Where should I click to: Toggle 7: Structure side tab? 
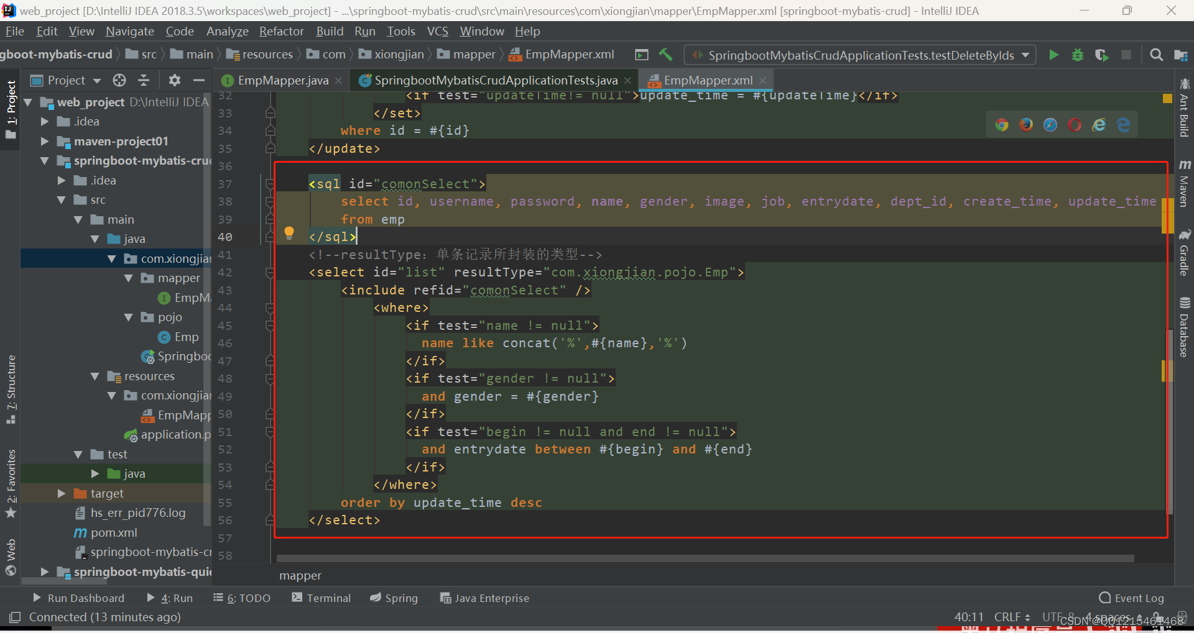[11, 390]
